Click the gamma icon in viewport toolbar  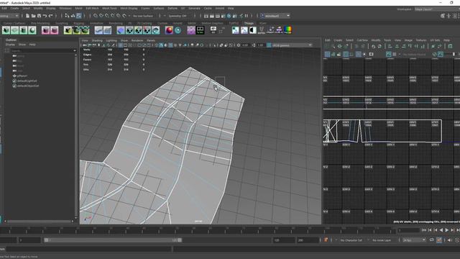click(254, 45)
